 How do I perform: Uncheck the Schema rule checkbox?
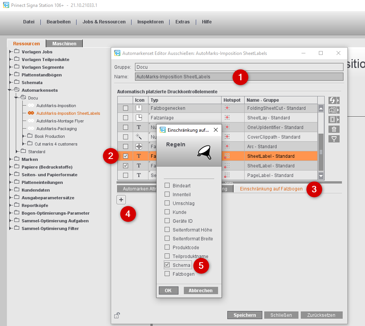pyautogui.click(x=167, y=265)
